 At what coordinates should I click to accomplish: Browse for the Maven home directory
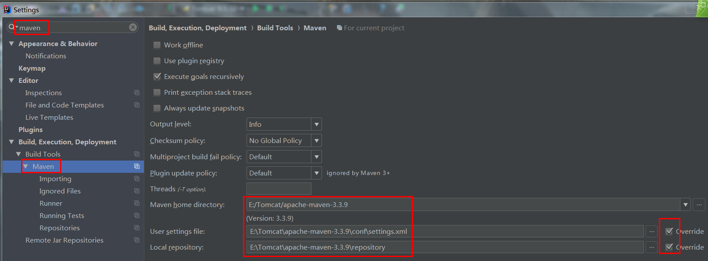point(699,204)
